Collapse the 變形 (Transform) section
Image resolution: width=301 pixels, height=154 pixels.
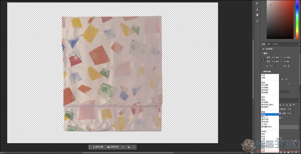pyautogui.click(x=262, y=53)
